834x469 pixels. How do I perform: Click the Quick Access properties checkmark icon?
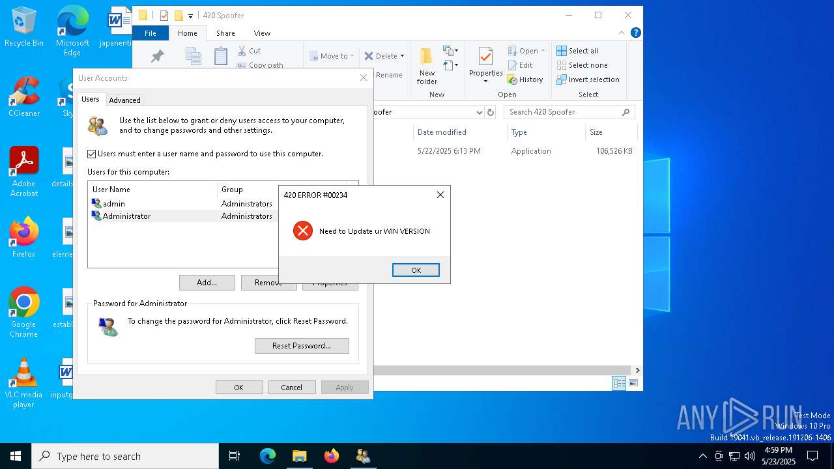[x=164, y=16]
